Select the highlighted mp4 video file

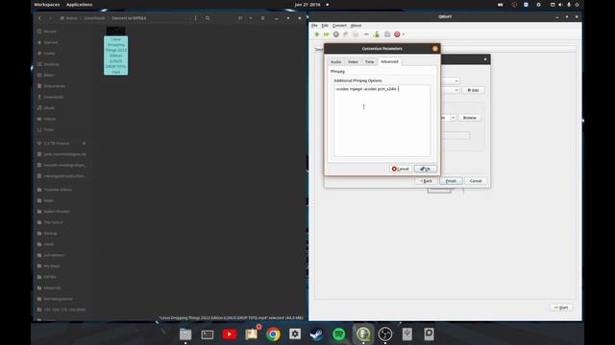tap(115, 51)
